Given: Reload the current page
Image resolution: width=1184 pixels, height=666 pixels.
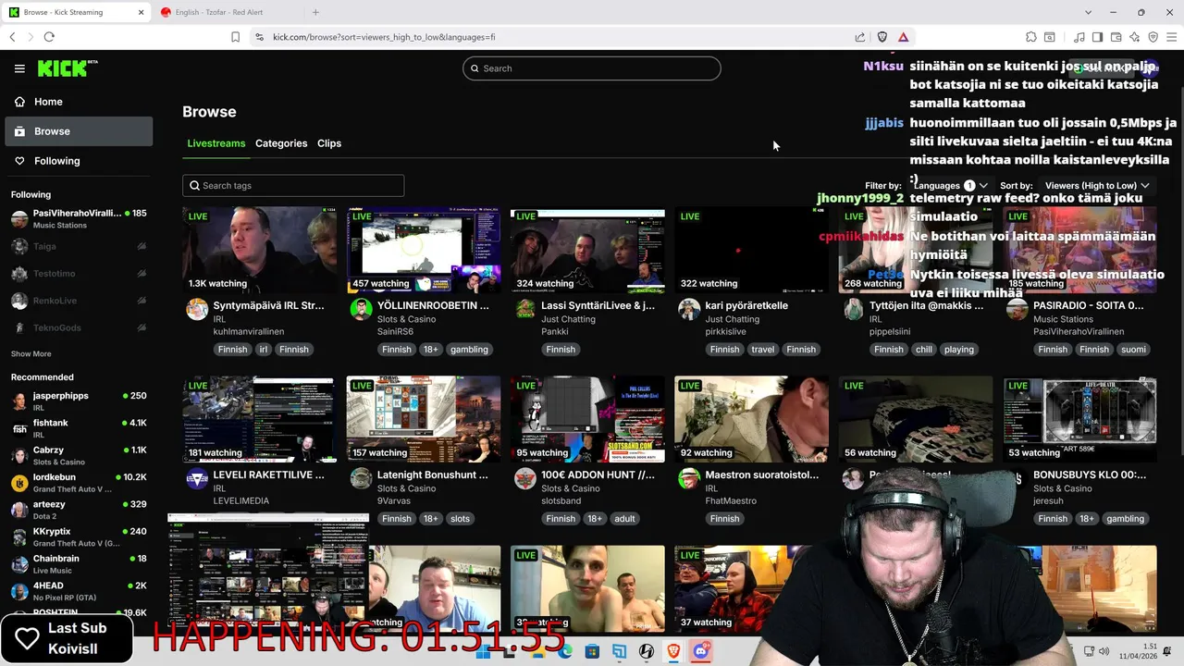Looking at the screenshot, I should tap(49, 37).
